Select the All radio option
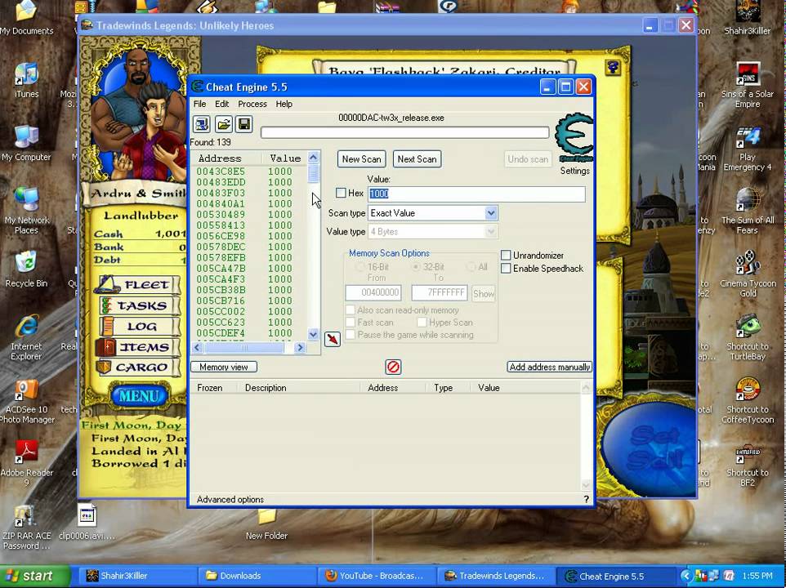Image resolution: width=786 pixels, height=588 pixels. (x=471, y=267)
